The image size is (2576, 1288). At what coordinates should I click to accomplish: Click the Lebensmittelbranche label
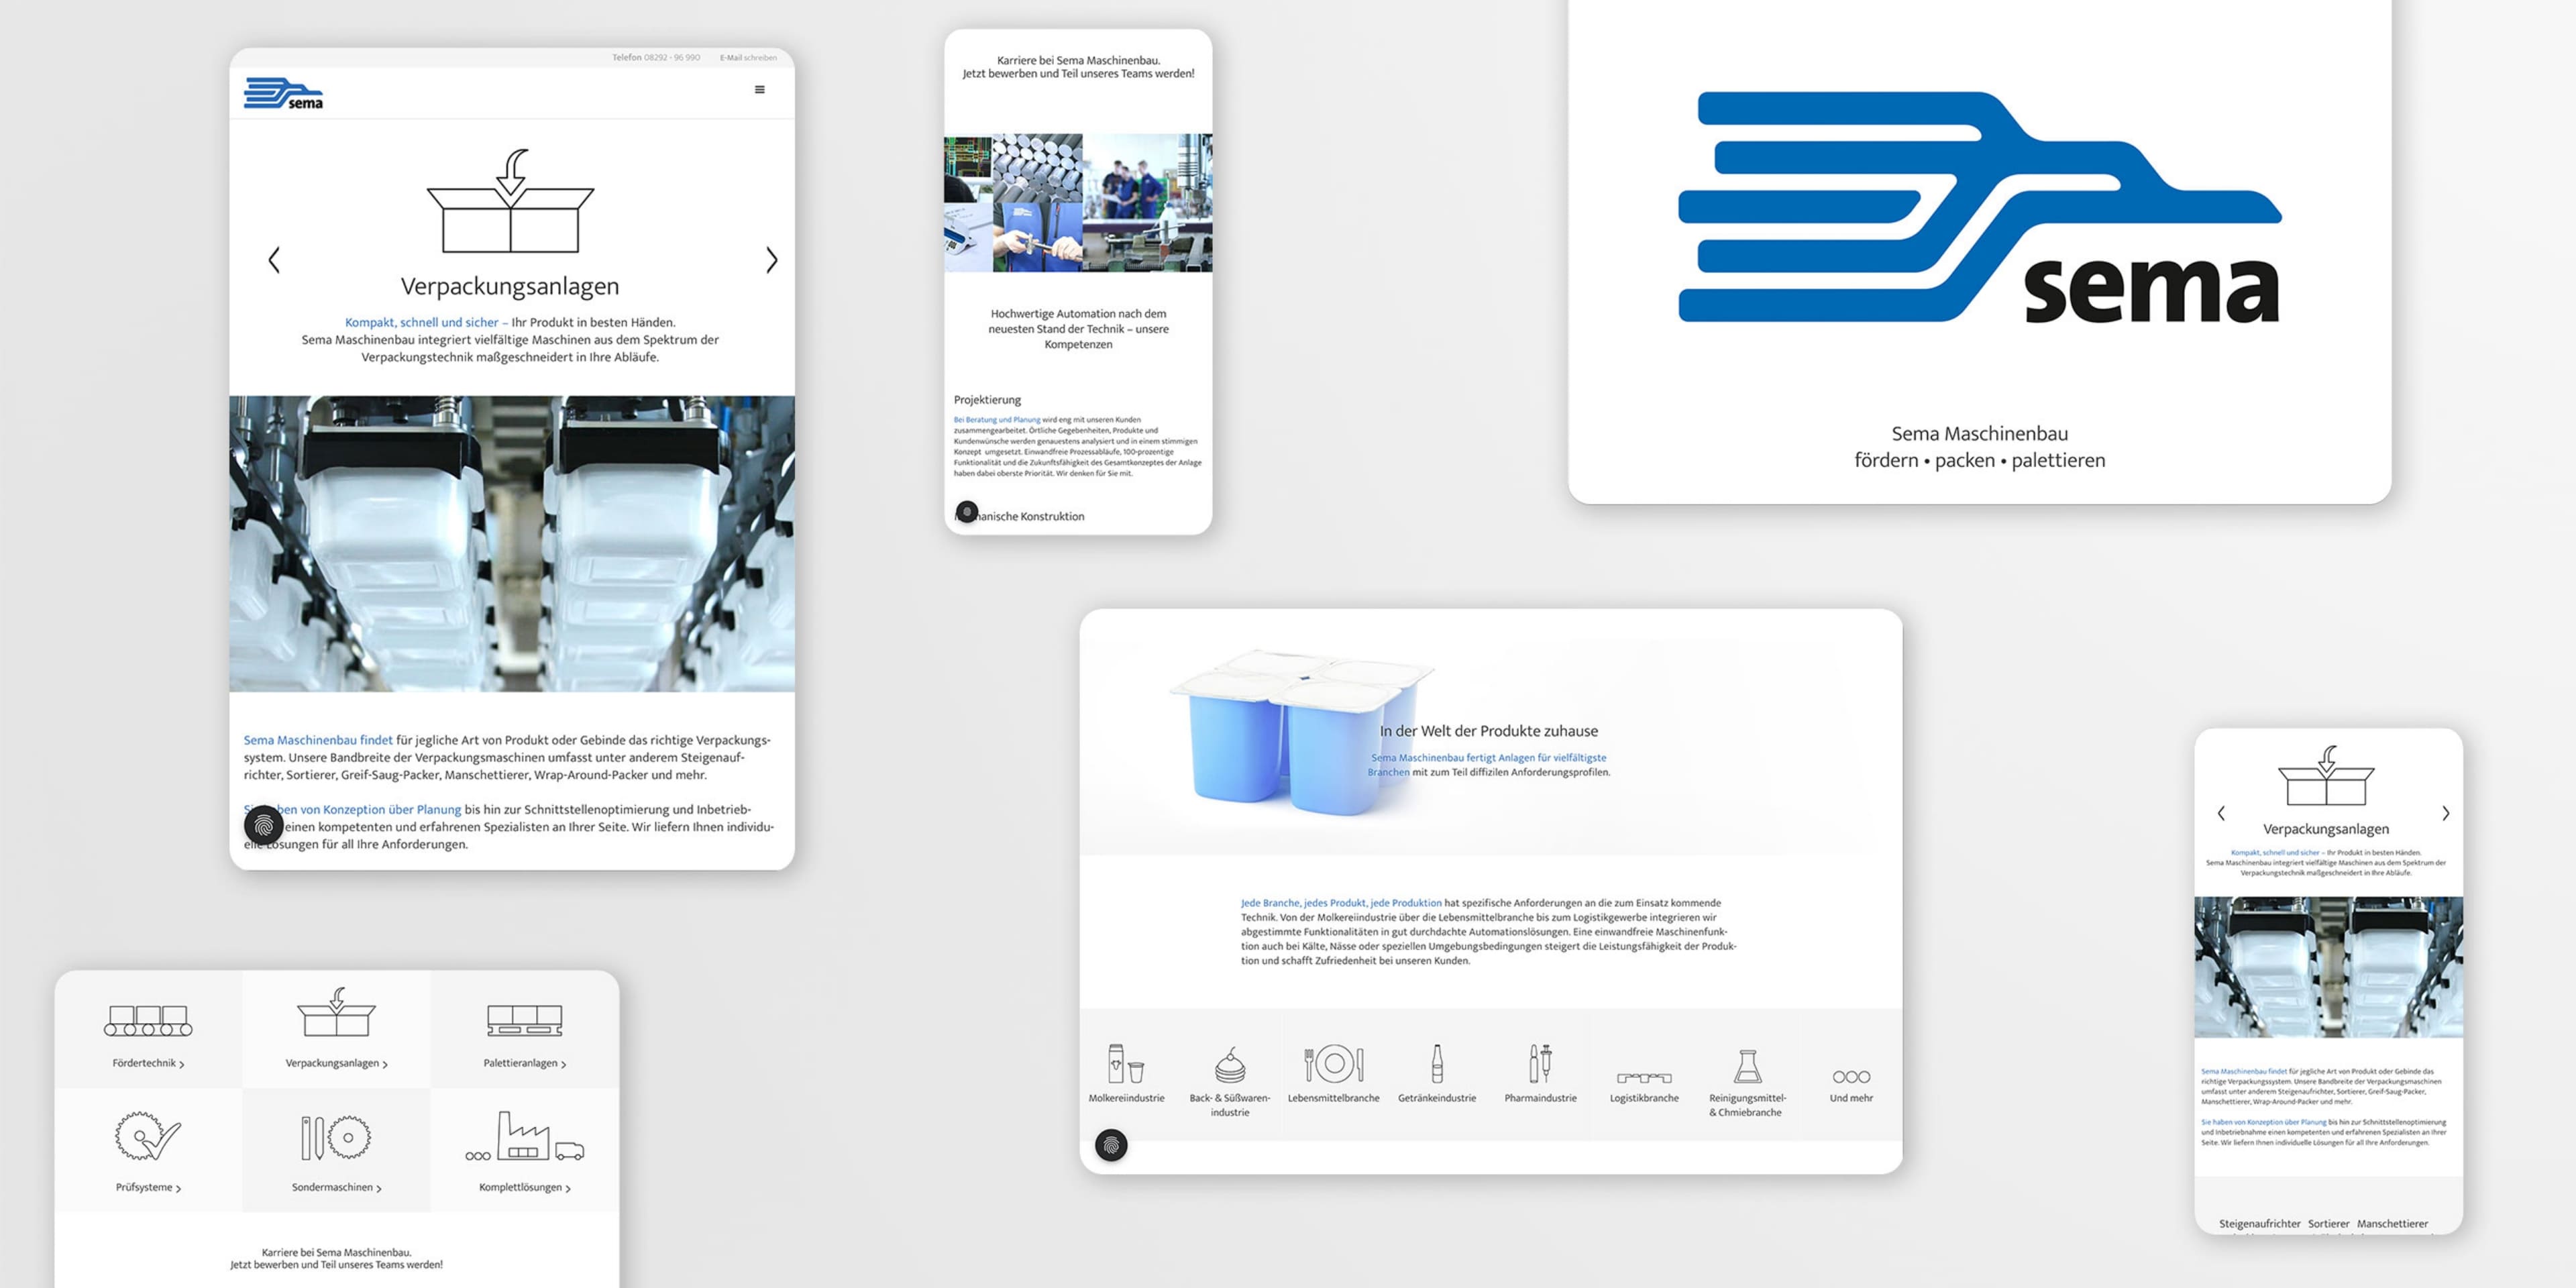click(1333, 1098)
